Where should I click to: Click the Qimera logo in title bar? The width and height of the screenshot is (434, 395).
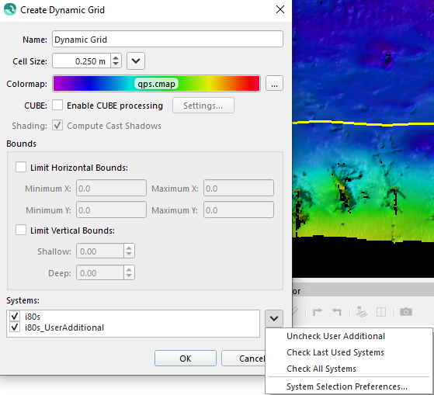pyautogui.click(x=10, y=9)
